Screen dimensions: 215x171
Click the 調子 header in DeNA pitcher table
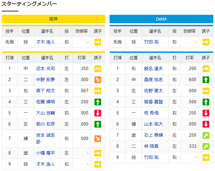[206, 31]
